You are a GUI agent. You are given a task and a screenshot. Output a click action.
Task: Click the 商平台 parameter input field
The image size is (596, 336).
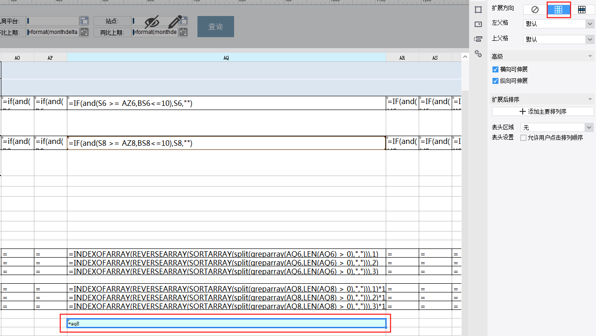[53, 21]
